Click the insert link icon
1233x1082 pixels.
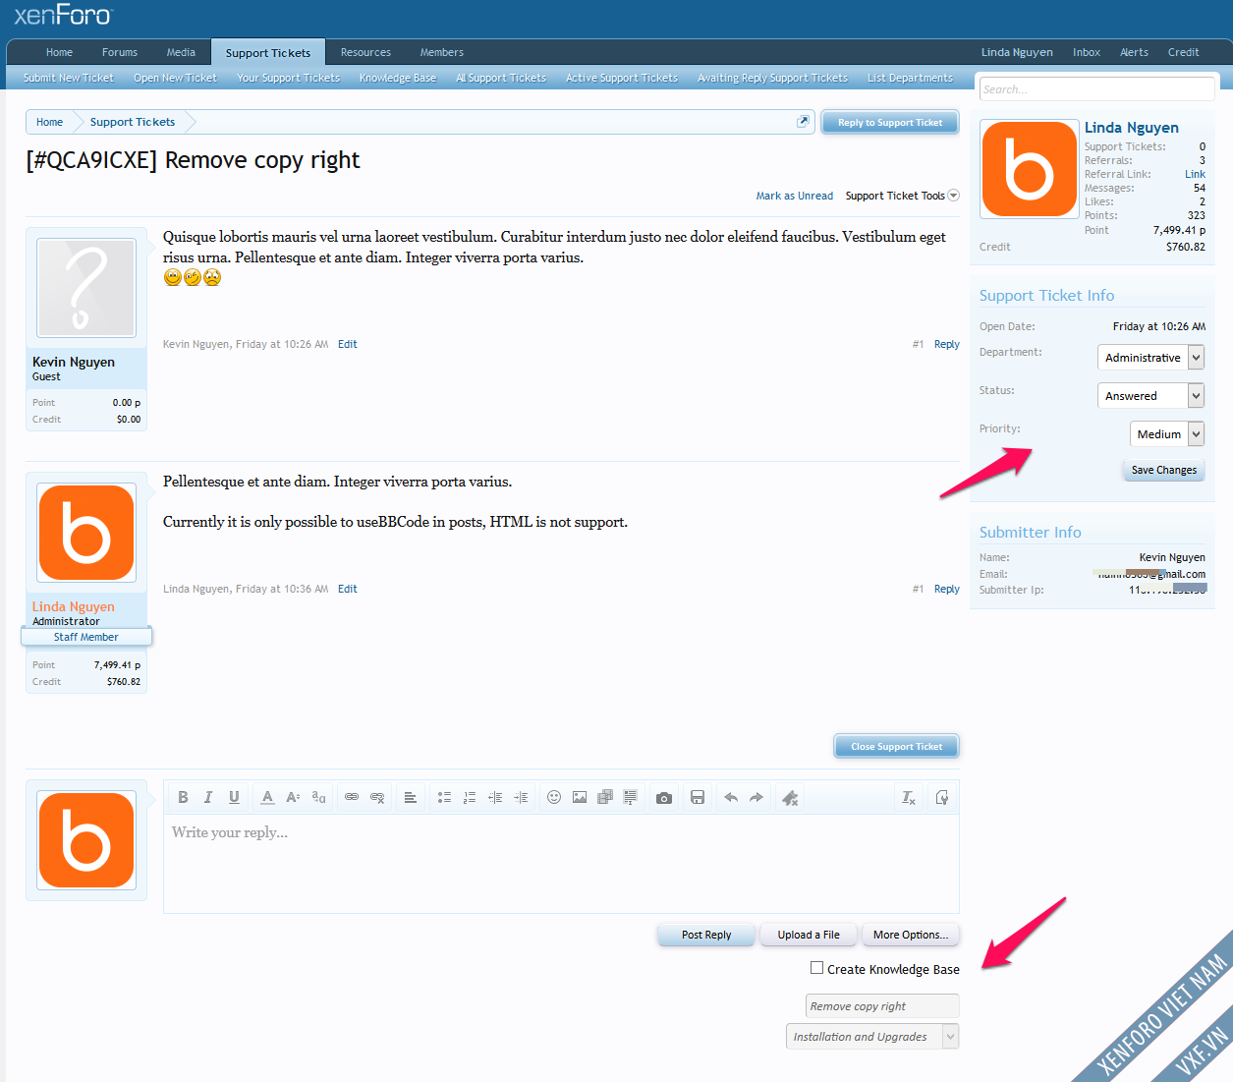[x=351, y=797]
